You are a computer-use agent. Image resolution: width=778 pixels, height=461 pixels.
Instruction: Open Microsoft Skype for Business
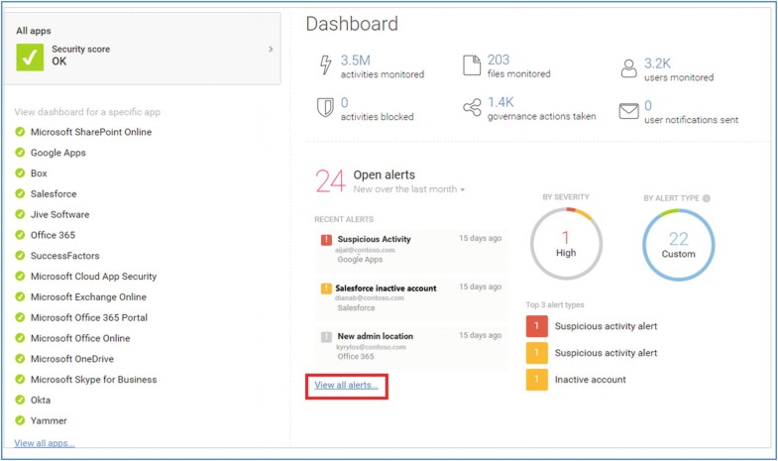(94, 380)
